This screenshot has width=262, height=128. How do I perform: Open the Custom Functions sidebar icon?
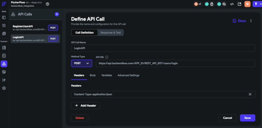[4, 80]
